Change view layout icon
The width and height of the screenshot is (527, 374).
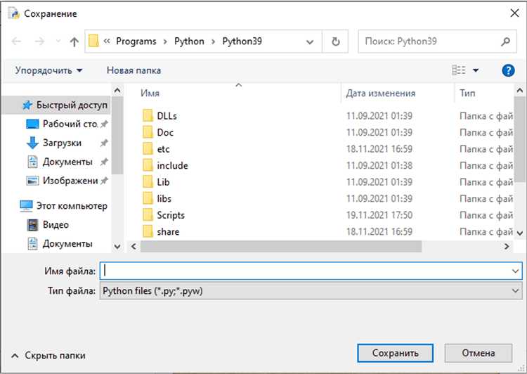[x=459, y=70]
